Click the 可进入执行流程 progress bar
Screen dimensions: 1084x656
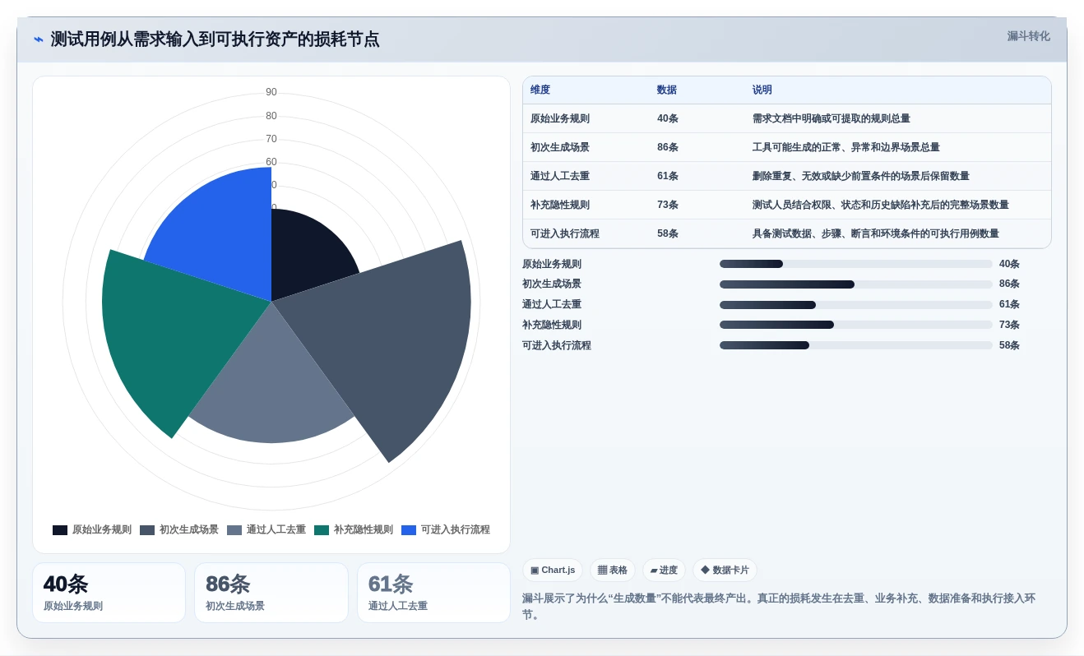click(855, 345)
